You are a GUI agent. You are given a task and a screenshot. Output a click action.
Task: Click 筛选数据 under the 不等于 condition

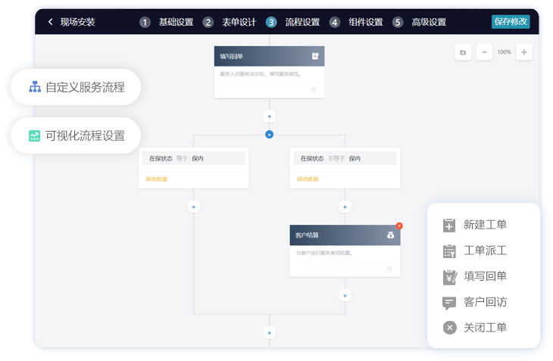(308, 179)
